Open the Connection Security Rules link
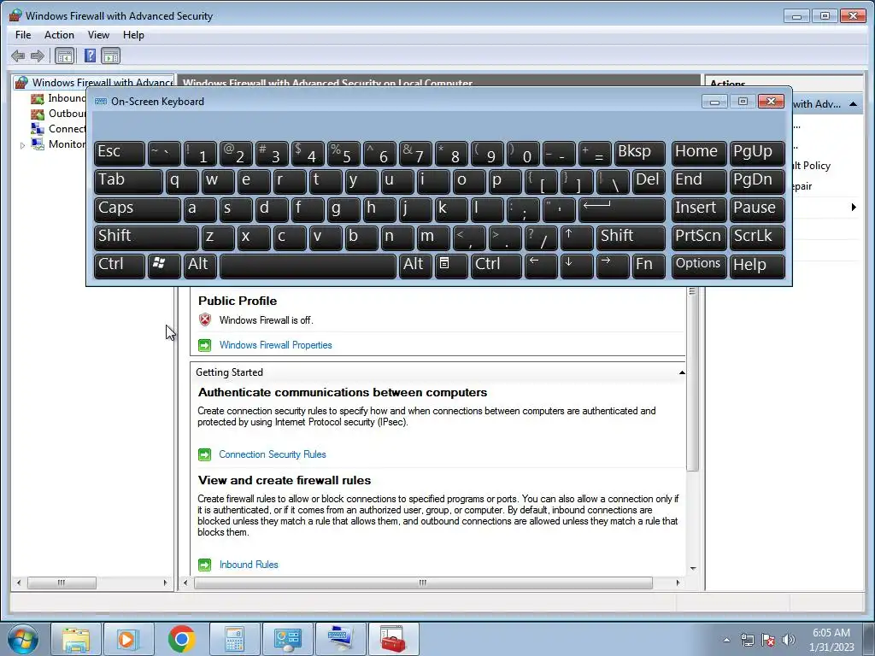This screenshot has height=656, width=875. [x=273, y=454]
